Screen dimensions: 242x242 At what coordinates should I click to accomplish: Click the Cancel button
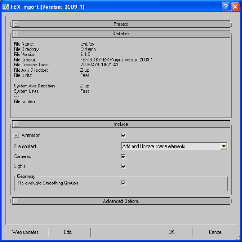pos(215,232)
